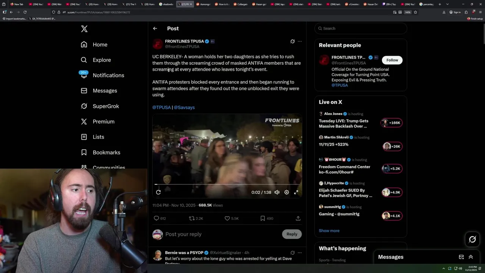Open Bookmarks in the sidebar
This screenshot has height=273, width=485.
tap(100, 152)
